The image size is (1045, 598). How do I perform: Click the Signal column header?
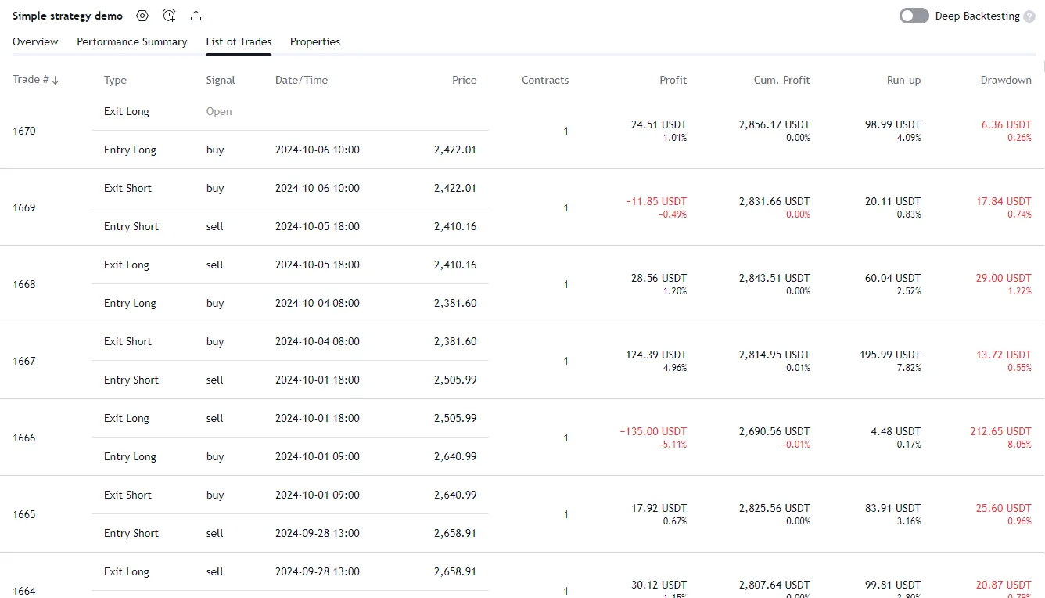(221, 80)
